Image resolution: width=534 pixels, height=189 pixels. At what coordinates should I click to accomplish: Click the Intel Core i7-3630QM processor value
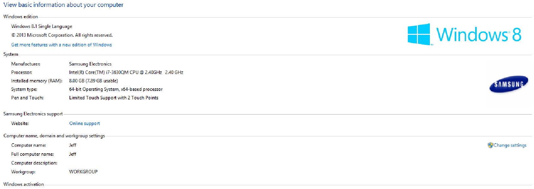click(x=126, y=72)
